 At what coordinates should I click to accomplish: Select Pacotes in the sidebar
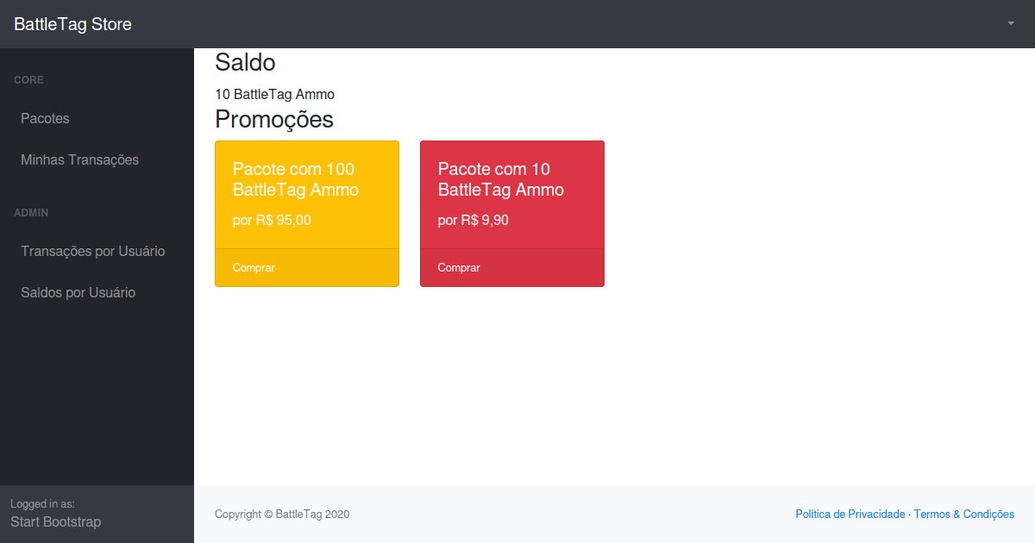45,118
